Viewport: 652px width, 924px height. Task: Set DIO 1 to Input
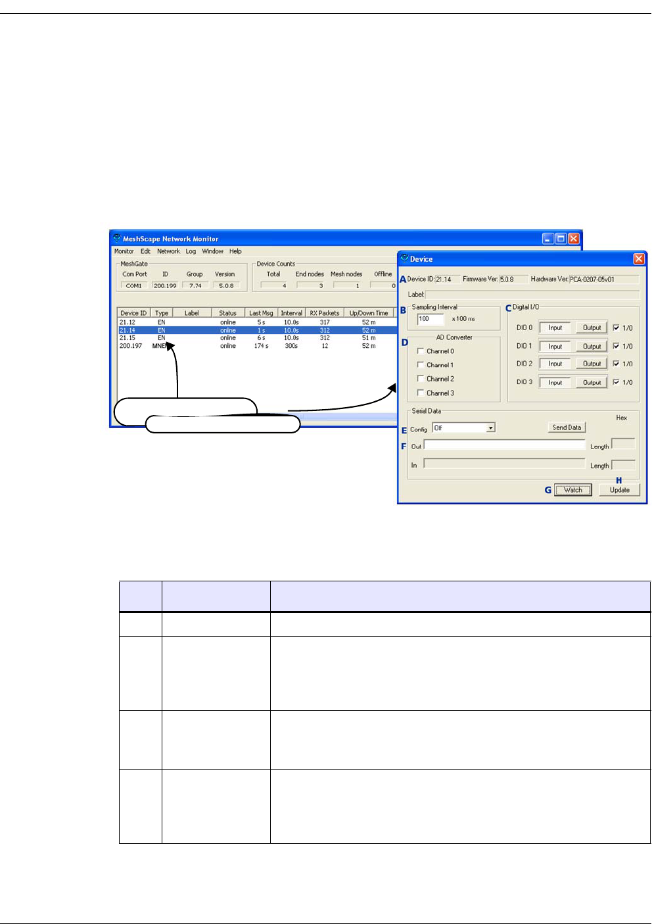click(x=555, y=346)
